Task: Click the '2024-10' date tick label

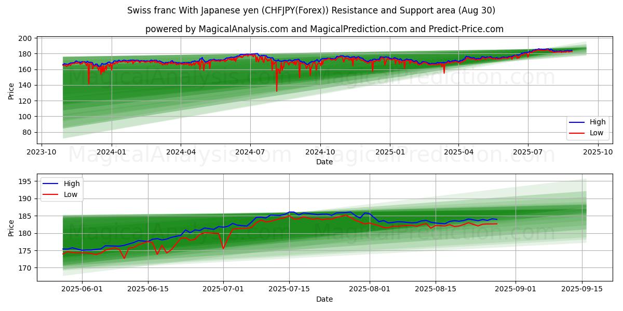Action: tap(320, 152)
